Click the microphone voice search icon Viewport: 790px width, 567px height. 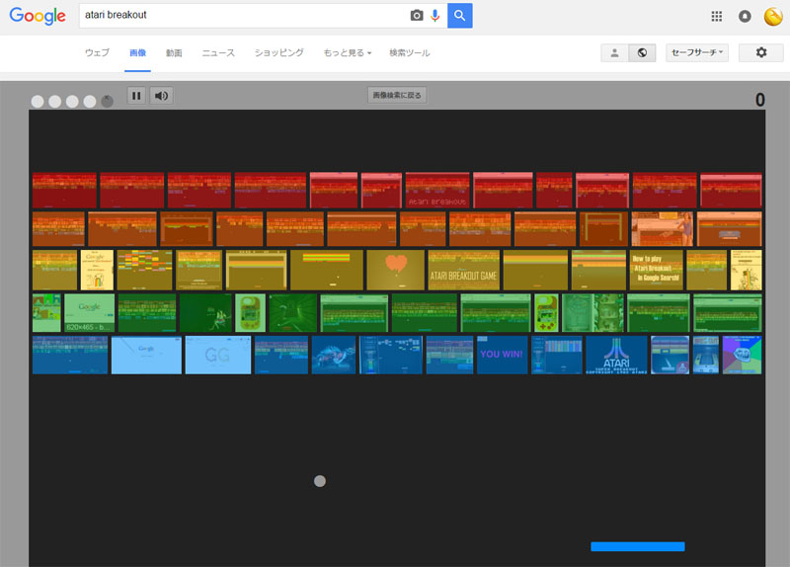point(435,16)
